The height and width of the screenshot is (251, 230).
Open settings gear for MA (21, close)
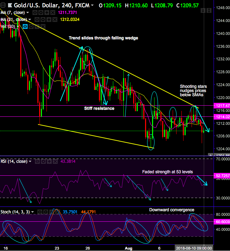click(x=43, y=20)
